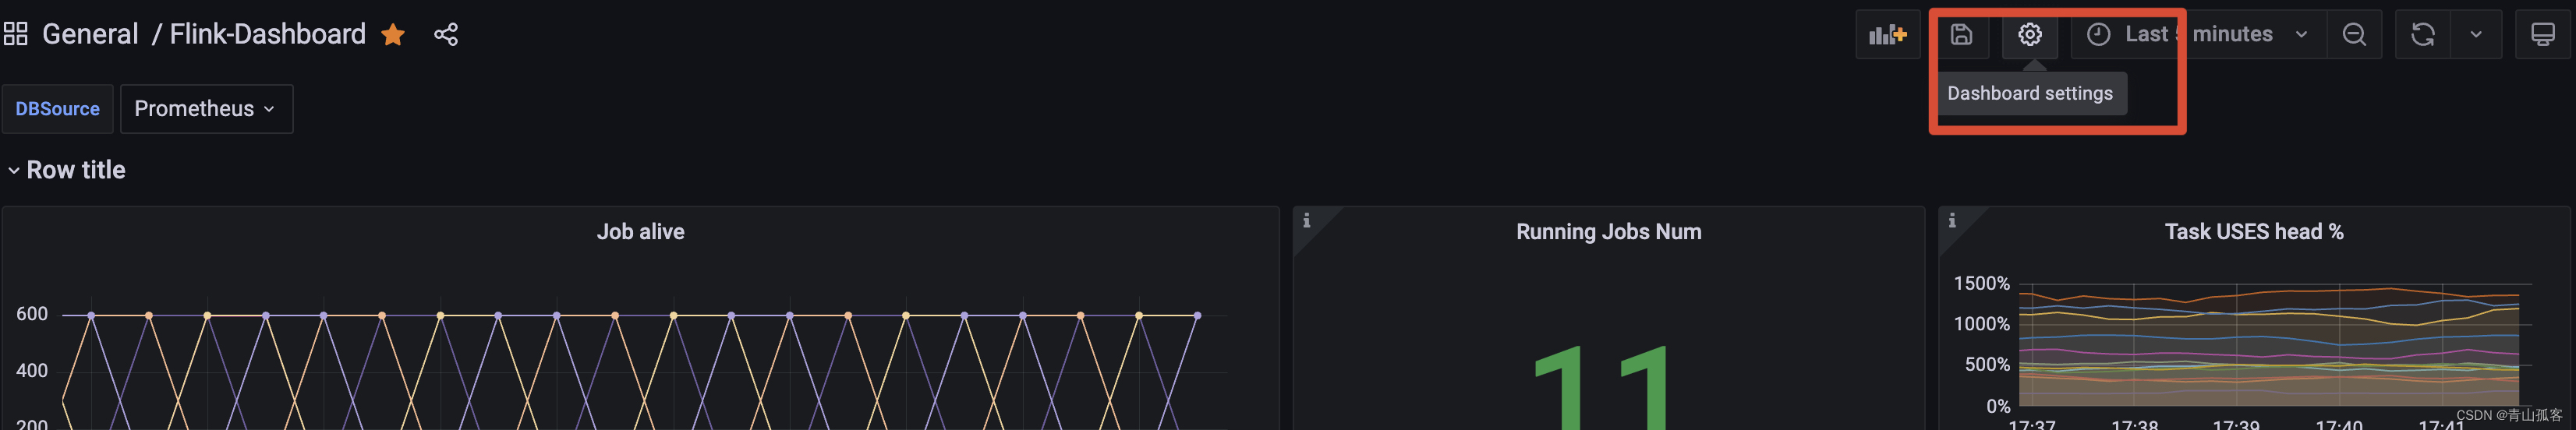
Task: Click the 400 y-axis label
Action: [32, 371]
